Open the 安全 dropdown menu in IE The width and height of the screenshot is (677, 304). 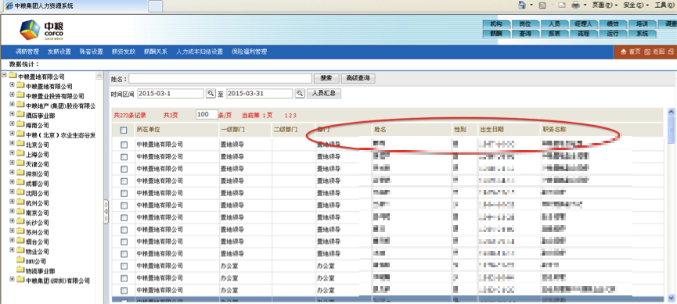pyautogui.click(x=636, y=5)
